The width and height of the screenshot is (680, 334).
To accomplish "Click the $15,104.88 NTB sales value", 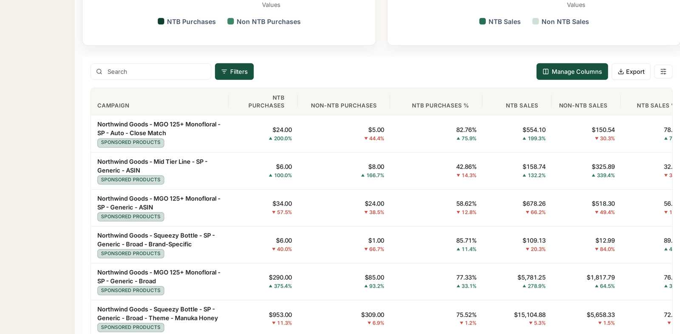I will click(x=530, y=315).
